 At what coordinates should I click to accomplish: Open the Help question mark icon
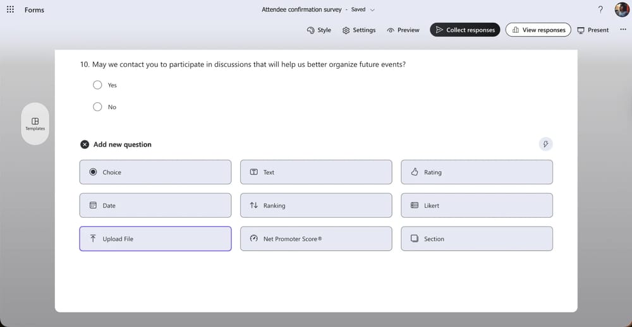(600, 9)
